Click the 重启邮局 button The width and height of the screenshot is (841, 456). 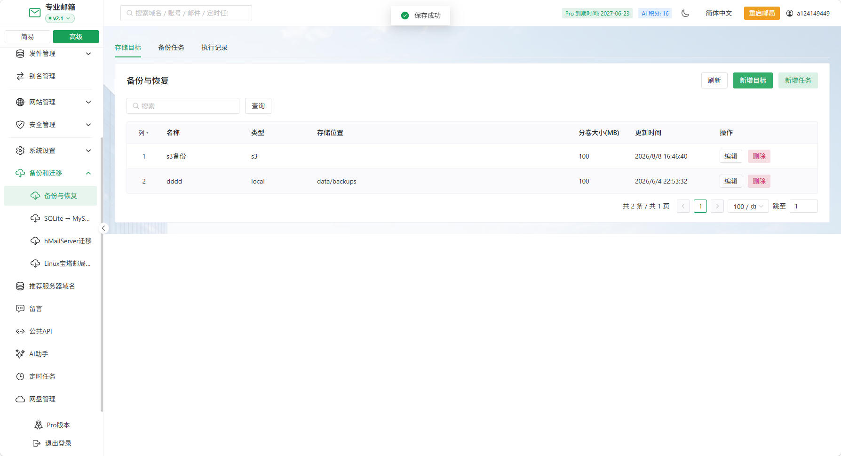pyautogui.click(x=762, y=13)
